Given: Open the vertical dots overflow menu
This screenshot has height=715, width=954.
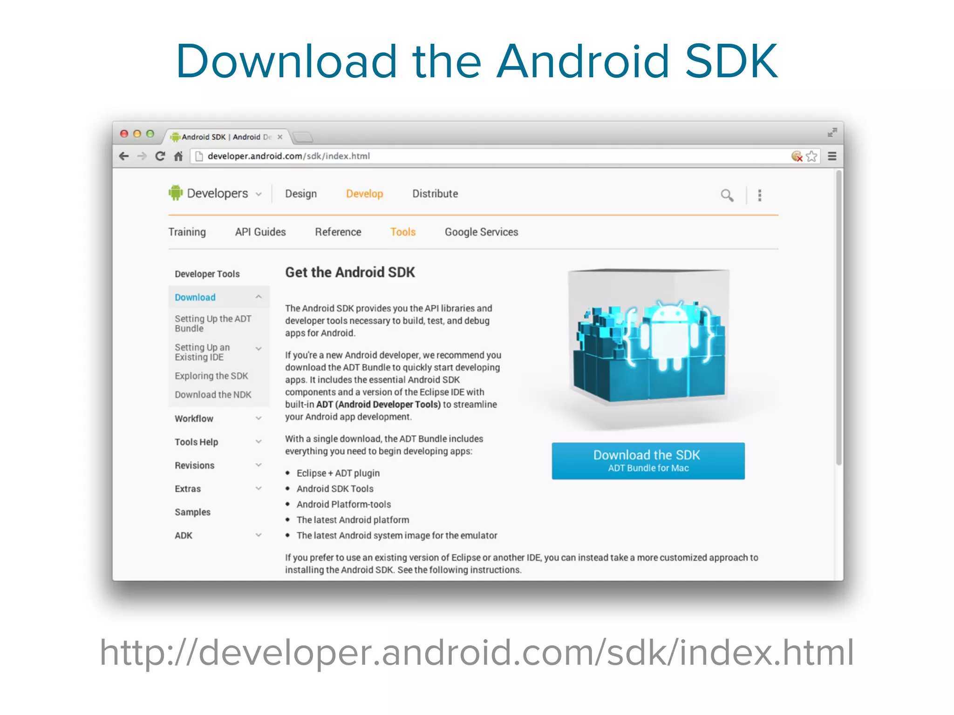Looking at the screenshot, I should pos(760,196).
